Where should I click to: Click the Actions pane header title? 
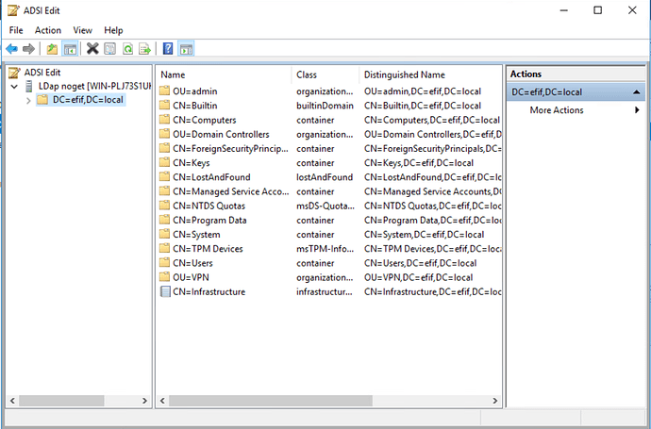pyautogui.click(x=526, y=74)
